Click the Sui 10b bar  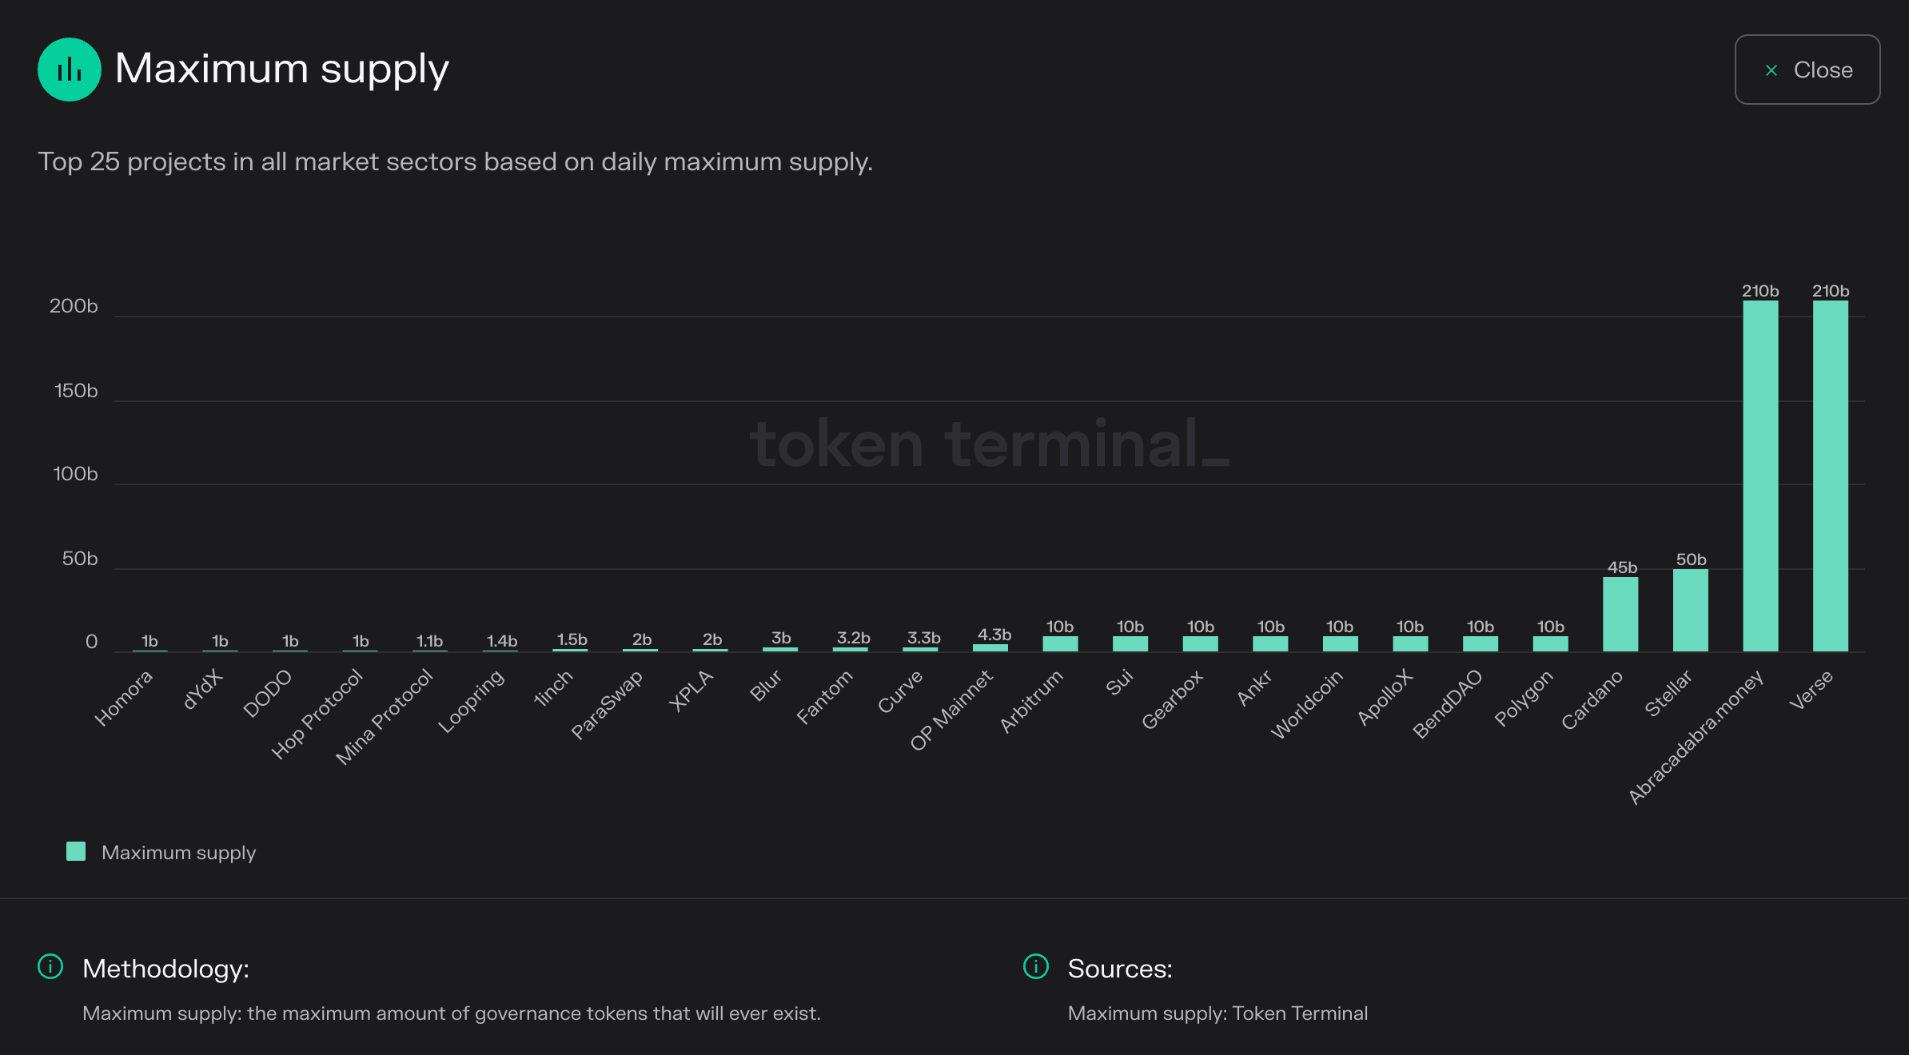point(1130,643)
